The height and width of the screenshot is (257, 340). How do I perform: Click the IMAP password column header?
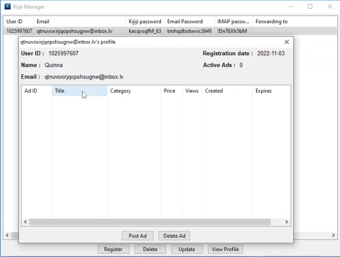pos(234,22)
